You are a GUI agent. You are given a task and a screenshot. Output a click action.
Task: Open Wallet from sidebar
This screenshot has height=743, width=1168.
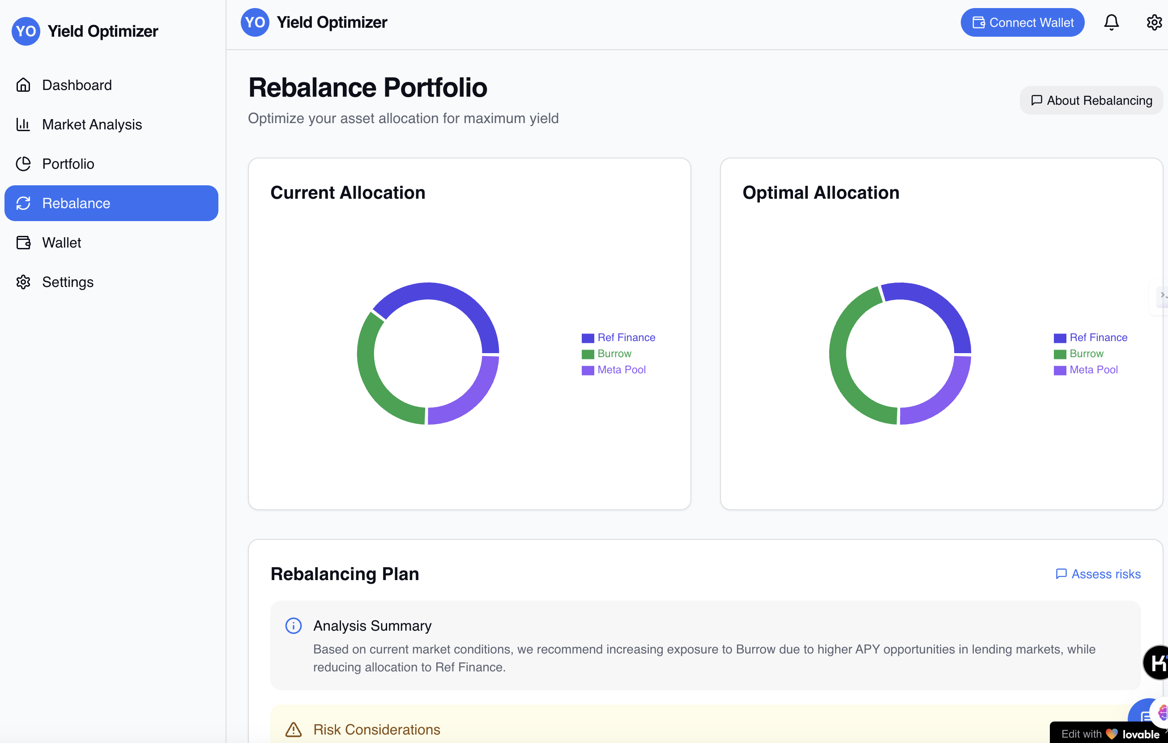click(61, 243)
